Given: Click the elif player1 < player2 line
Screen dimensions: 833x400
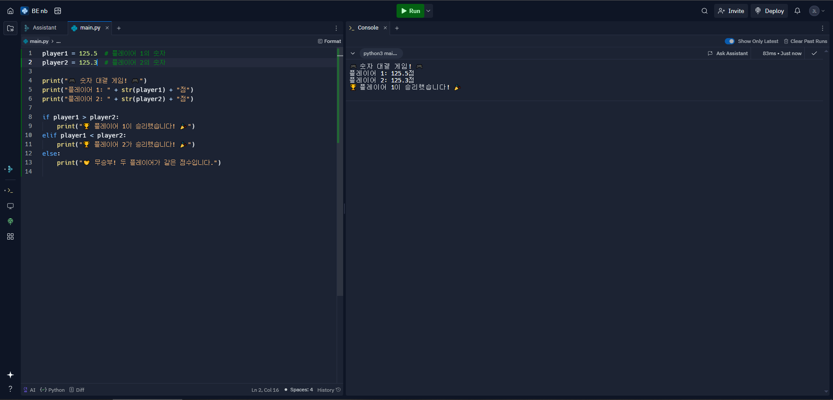Looking at the screenshot, I should point(84,135).
